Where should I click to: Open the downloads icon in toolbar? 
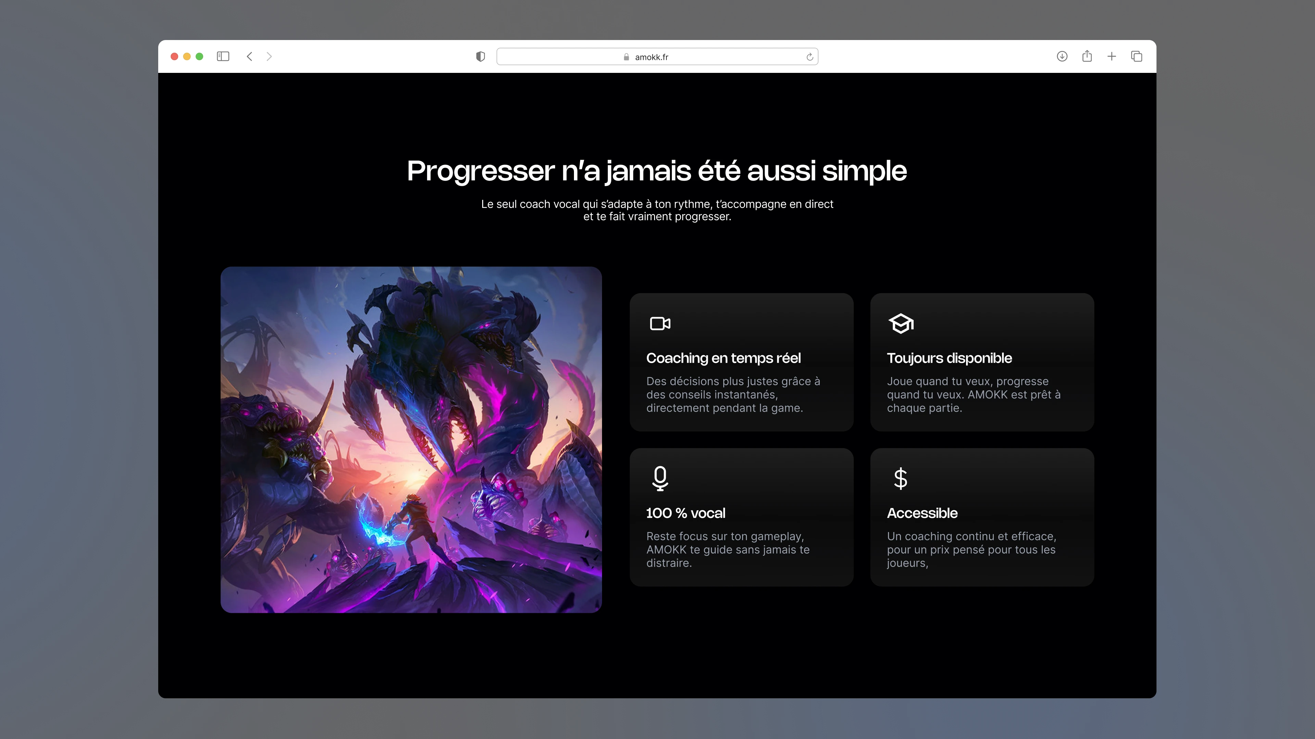(x=1062, y=56)
